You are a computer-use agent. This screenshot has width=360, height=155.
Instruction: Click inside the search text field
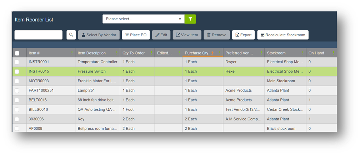38,35
